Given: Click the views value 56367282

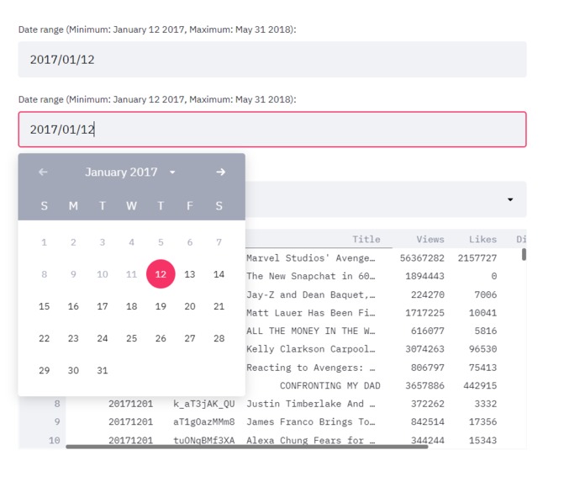Looking at the screenshot, I should pos(422,258).
